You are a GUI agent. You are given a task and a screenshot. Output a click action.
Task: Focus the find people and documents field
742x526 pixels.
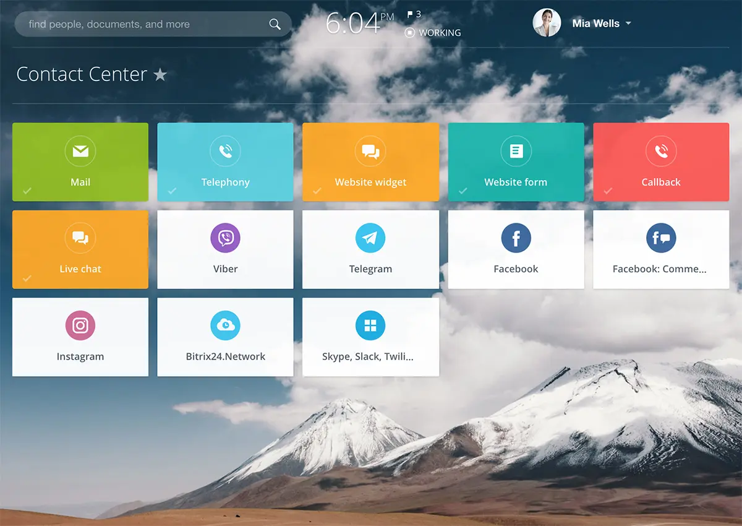136,24
